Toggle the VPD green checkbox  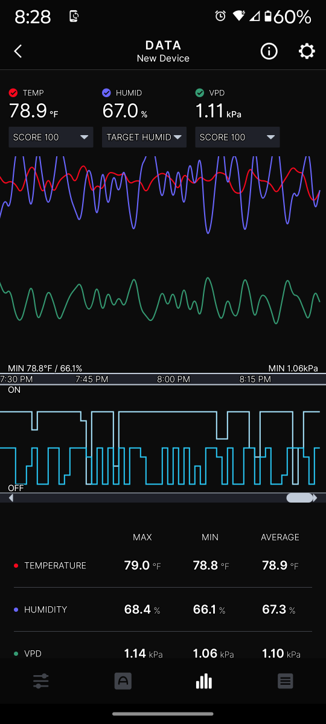[x=200, y=93]
